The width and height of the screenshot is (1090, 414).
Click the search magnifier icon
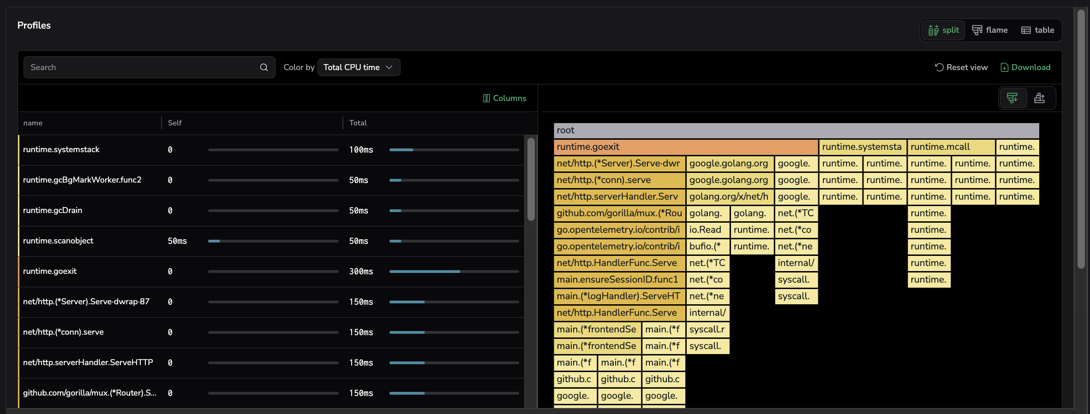(x=264, y=67)
